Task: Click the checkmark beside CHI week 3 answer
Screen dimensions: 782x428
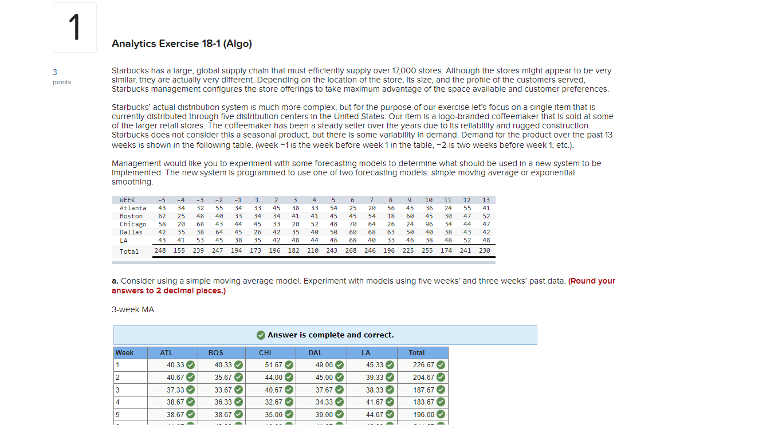Action: click(x=288, y=390)
